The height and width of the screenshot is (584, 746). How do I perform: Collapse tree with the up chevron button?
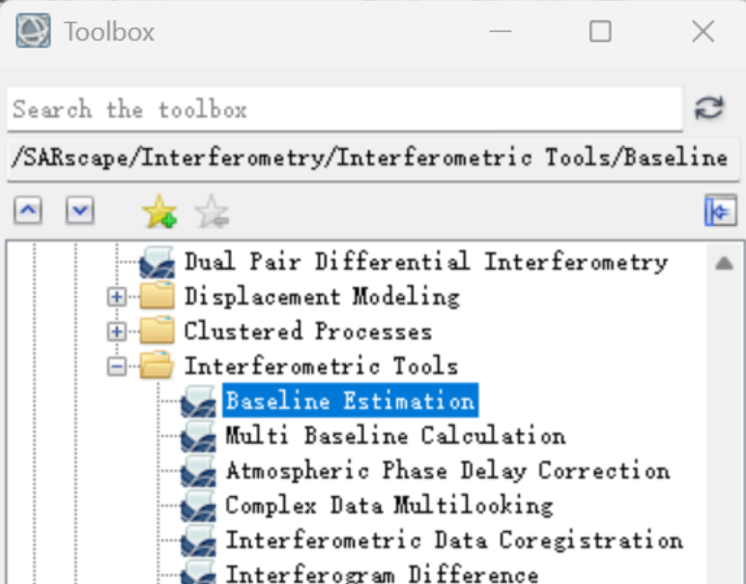click(28, 210)
